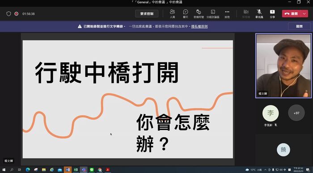Screen dimensions: 313x173
Task: Open the notification center icon
Action: pos(308,170)
